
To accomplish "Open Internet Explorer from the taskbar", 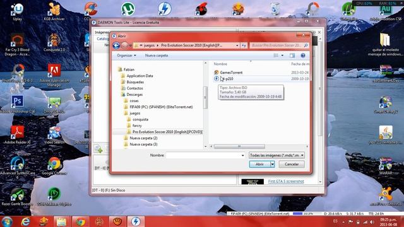I will (25, 221).
